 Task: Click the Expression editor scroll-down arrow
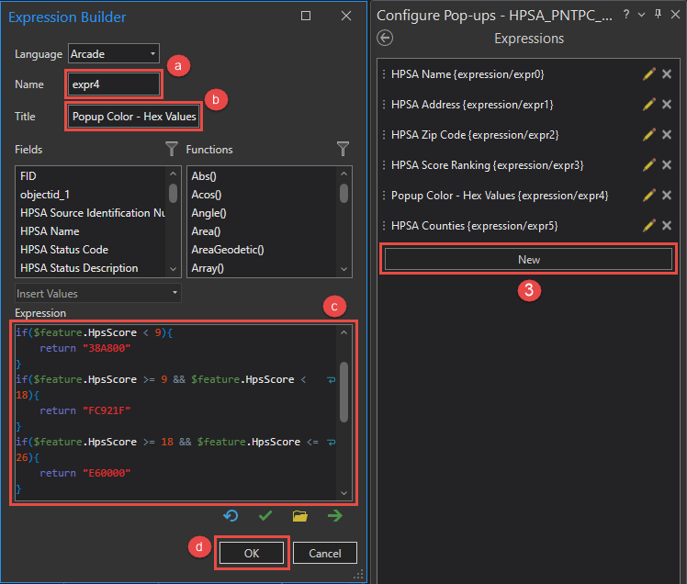[x=343, y=493]
